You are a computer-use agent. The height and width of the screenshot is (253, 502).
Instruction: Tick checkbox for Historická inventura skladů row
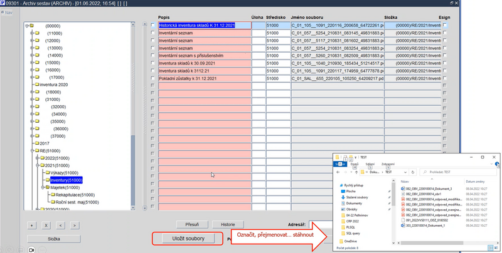[152, 26]
